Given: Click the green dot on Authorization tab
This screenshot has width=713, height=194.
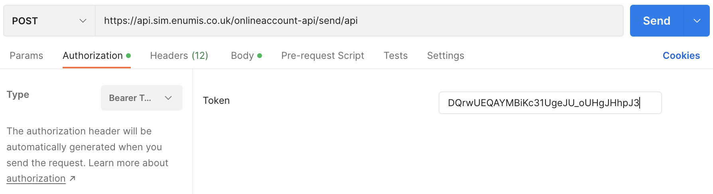Looking at the screenshot, I should pos(128,56).
